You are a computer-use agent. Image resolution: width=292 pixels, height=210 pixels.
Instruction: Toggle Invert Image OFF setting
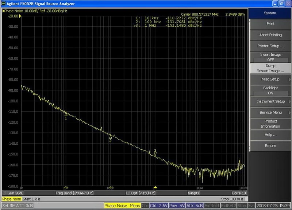(x=270, y=57)
